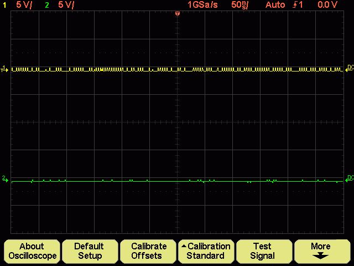Screen dimensions: 354x266
Task: Click the 50 ns timebase readout
Action: tap(240, 5)
